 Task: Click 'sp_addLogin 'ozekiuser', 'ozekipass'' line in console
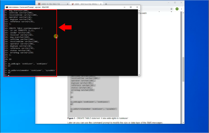click(x=28, y=64)
